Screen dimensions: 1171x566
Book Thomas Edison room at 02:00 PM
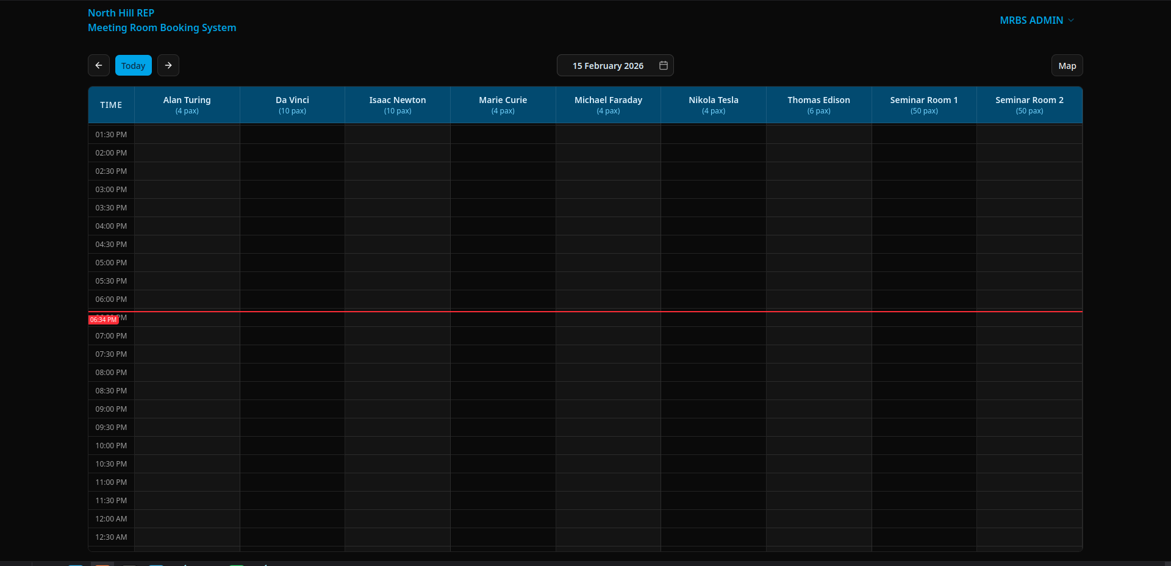pos(818,153)
